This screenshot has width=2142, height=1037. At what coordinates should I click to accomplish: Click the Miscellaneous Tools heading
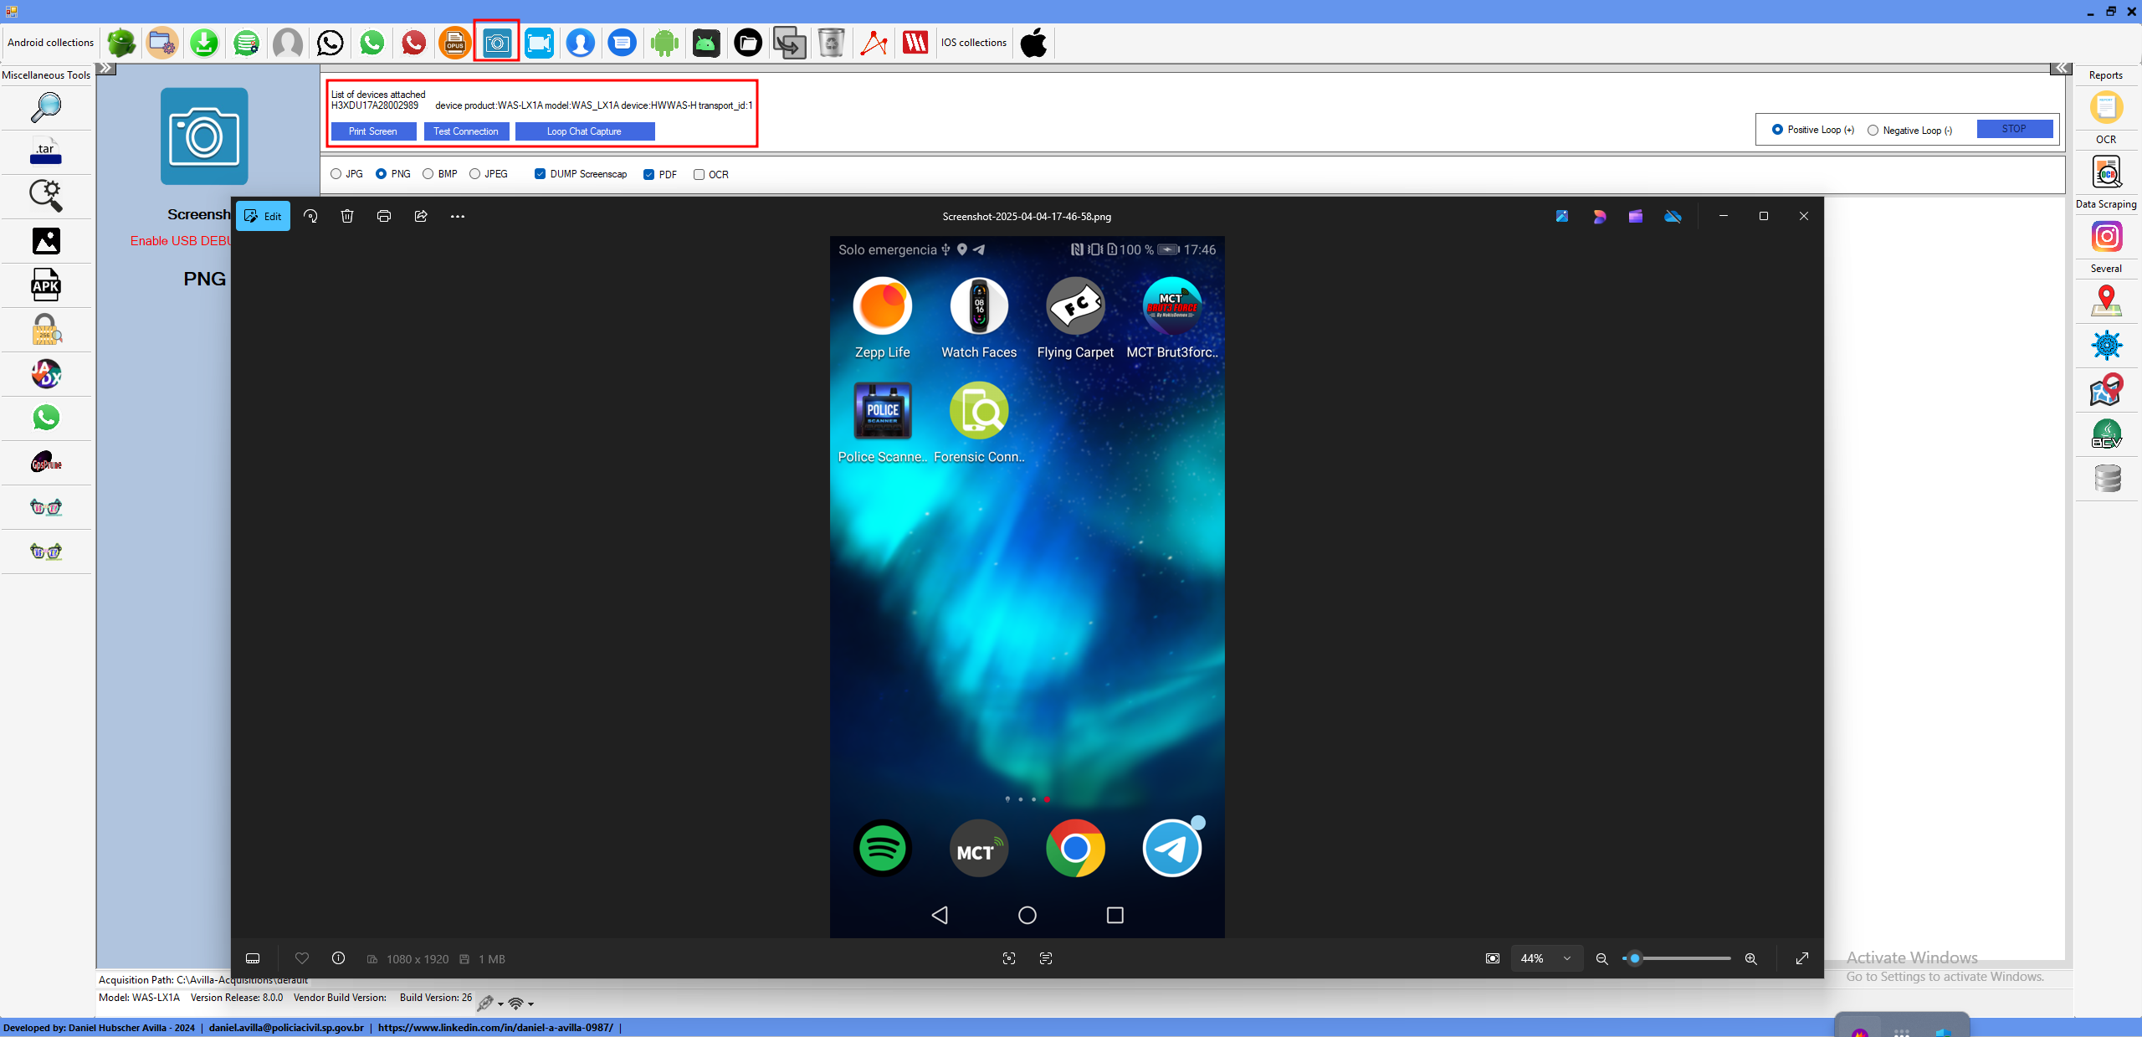coord(46,75)
